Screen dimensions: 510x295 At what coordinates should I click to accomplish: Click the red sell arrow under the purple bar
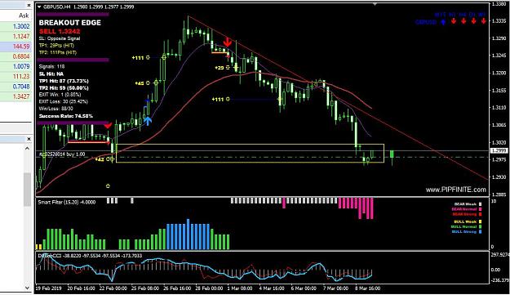pyautogui.click(x=108, y=125)
